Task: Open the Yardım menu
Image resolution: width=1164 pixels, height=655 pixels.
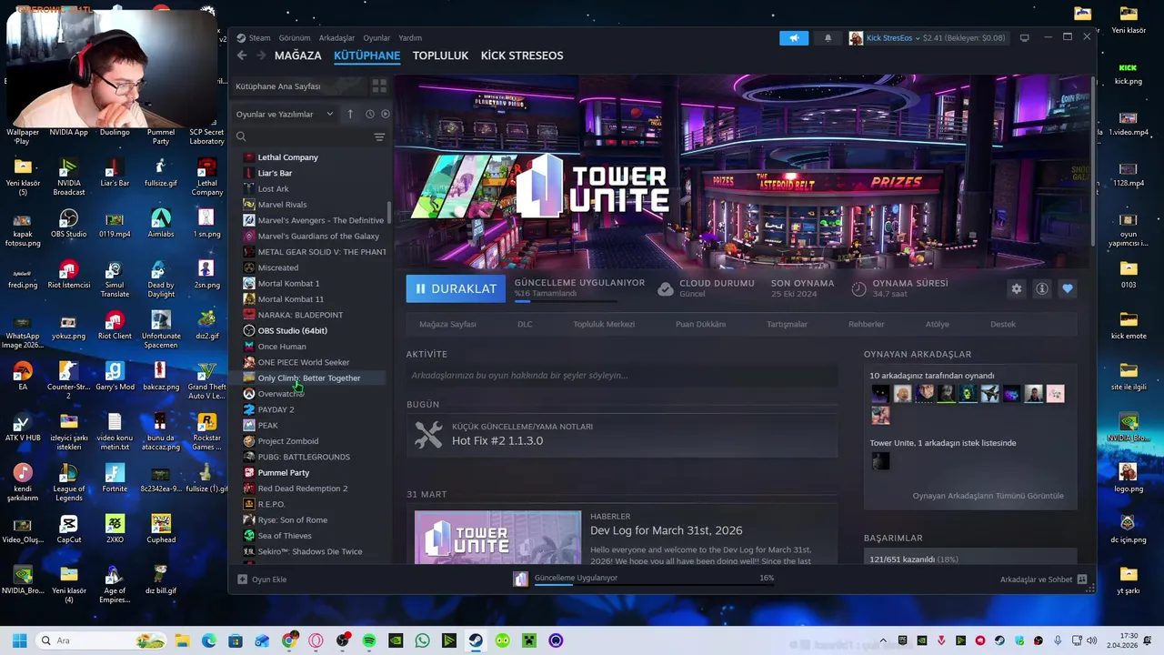Action: point(410,38)
